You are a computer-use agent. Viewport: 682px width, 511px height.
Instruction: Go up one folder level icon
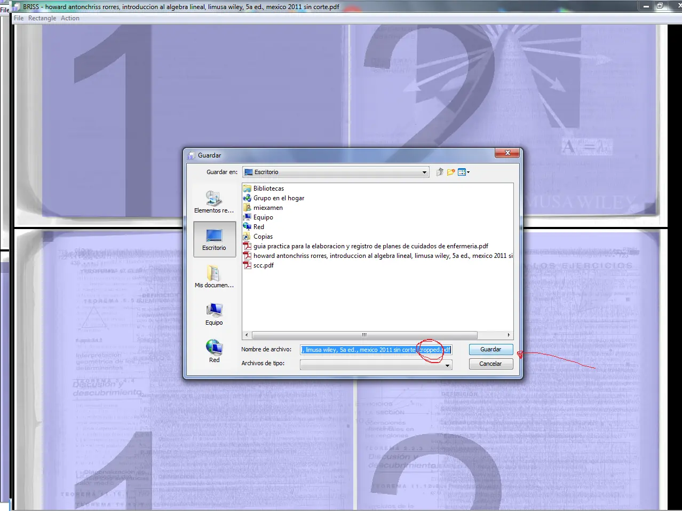(x=440, y=172)
